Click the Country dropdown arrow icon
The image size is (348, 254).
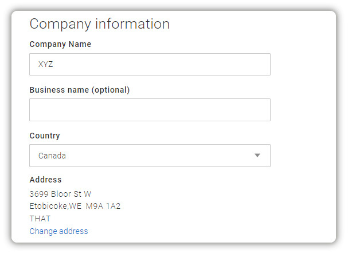(257, 156)
